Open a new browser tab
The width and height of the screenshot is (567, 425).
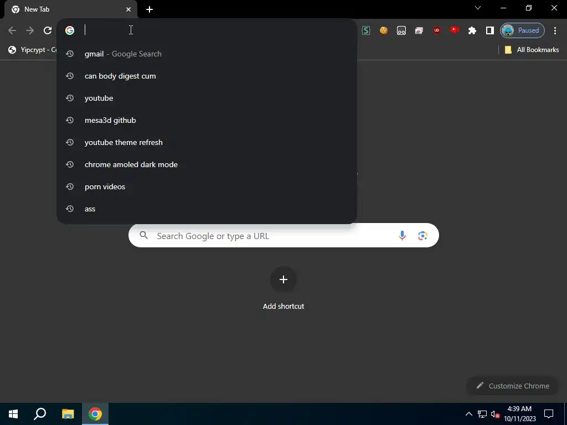point(150,9)
